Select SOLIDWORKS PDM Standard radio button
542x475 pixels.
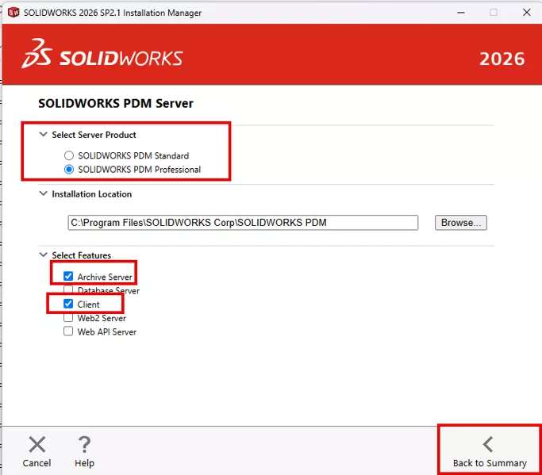click(69, 155)
